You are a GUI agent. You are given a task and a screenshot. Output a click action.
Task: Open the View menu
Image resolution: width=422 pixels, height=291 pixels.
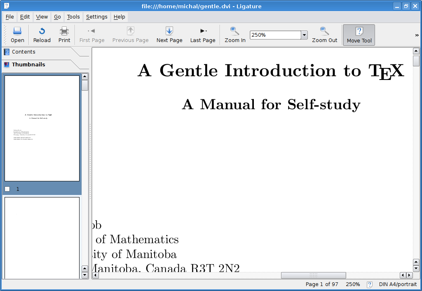pyautogui.click(x=42, y=16)
